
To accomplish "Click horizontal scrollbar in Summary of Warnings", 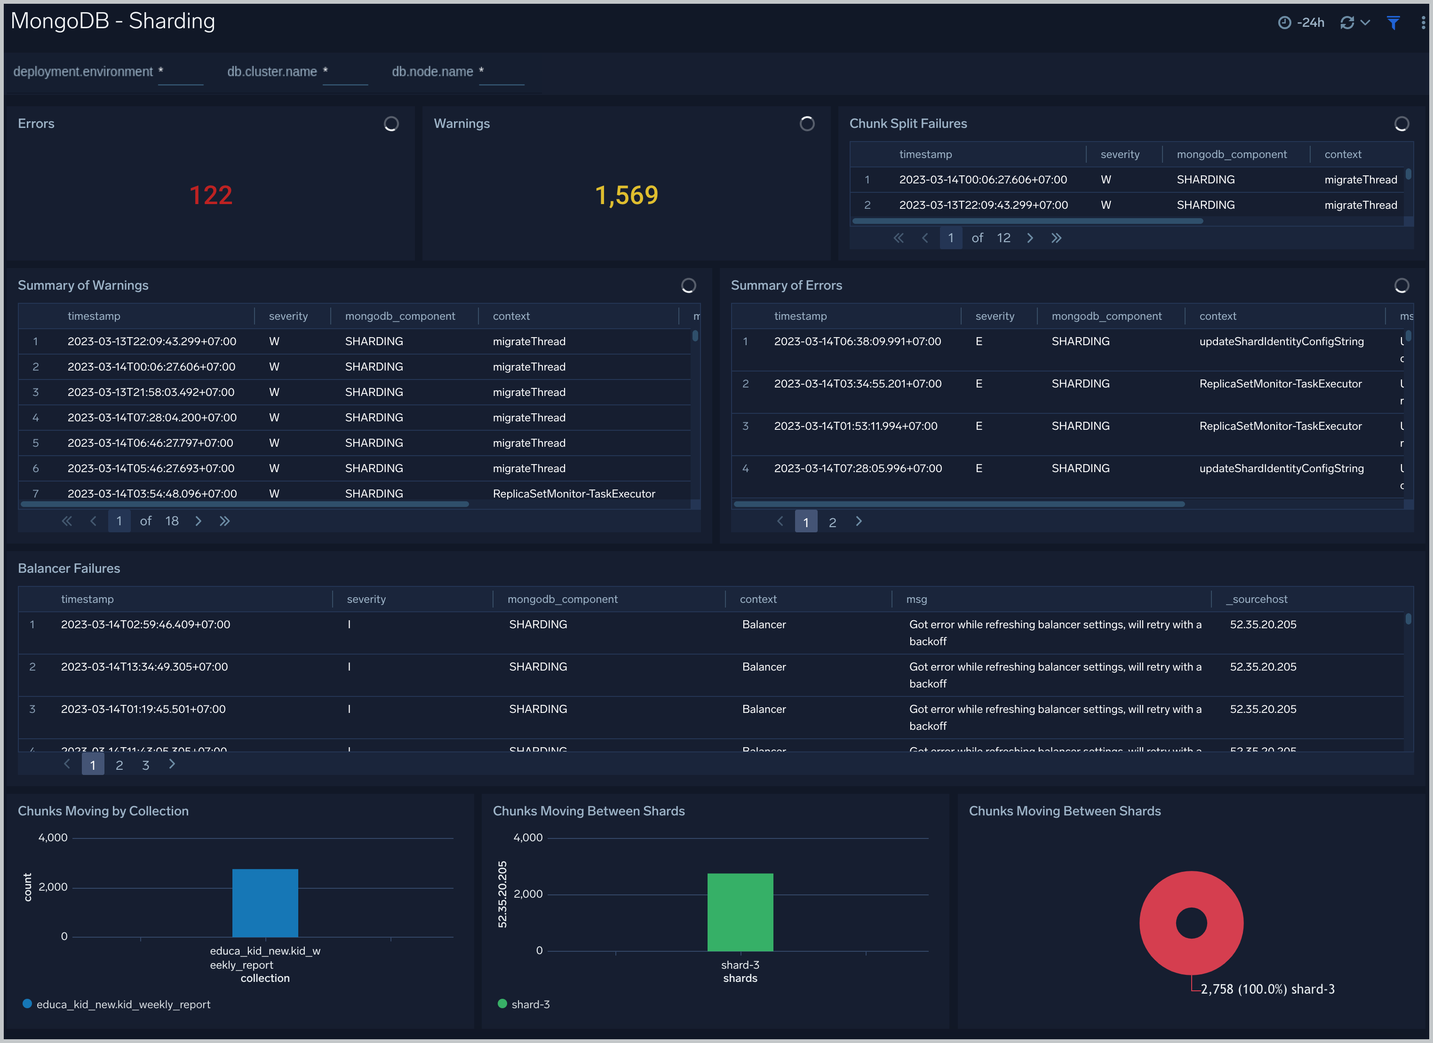I will [x=245, y=504].
